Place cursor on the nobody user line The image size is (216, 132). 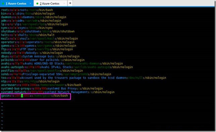[32, 53]
